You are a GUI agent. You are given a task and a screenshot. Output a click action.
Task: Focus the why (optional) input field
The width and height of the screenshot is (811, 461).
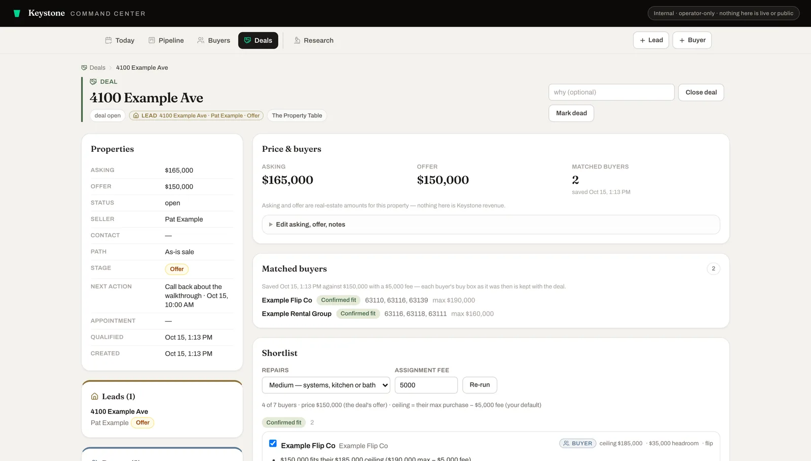click(611, 92)
